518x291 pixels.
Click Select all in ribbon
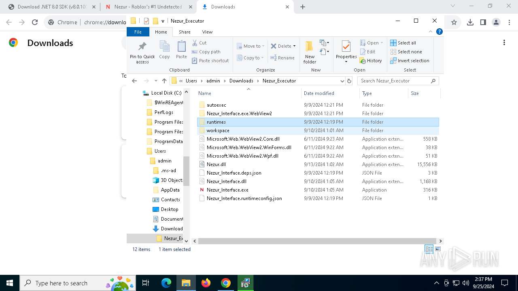point(403,43)
